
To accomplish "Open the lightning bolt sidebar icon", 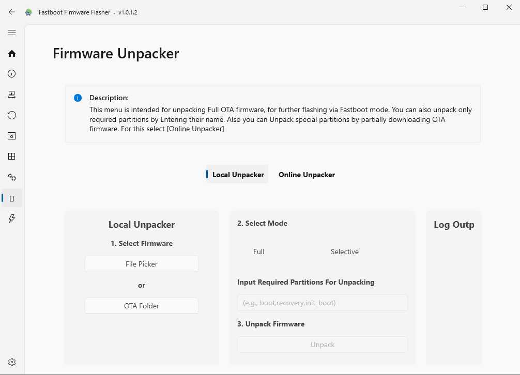I will tap(12, 218).
